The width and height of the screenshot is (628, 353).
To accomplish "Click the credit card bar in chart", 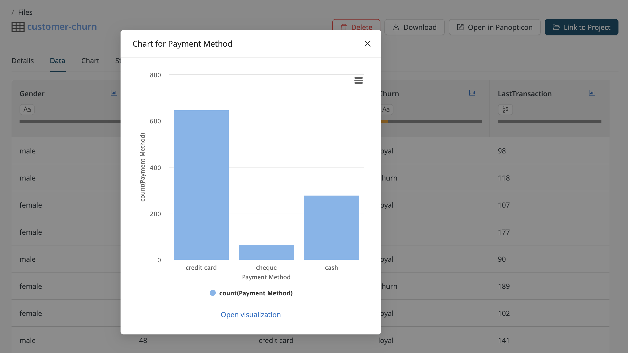I will 201,185.
